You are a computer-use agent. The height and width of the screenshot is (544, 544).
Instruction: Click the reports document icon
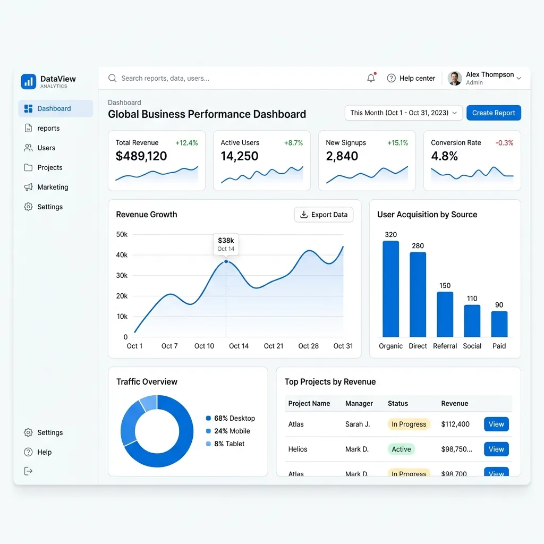(x=29, y=129)
